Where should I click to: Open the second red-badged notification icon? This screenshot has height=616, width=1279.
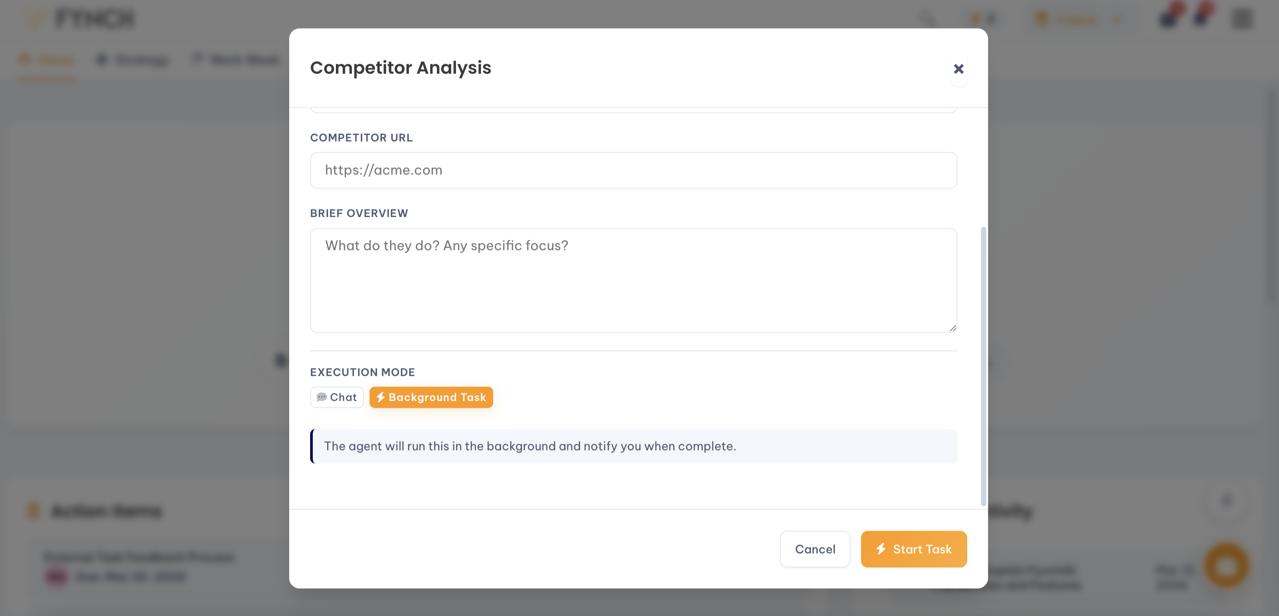click(1202, 18)
